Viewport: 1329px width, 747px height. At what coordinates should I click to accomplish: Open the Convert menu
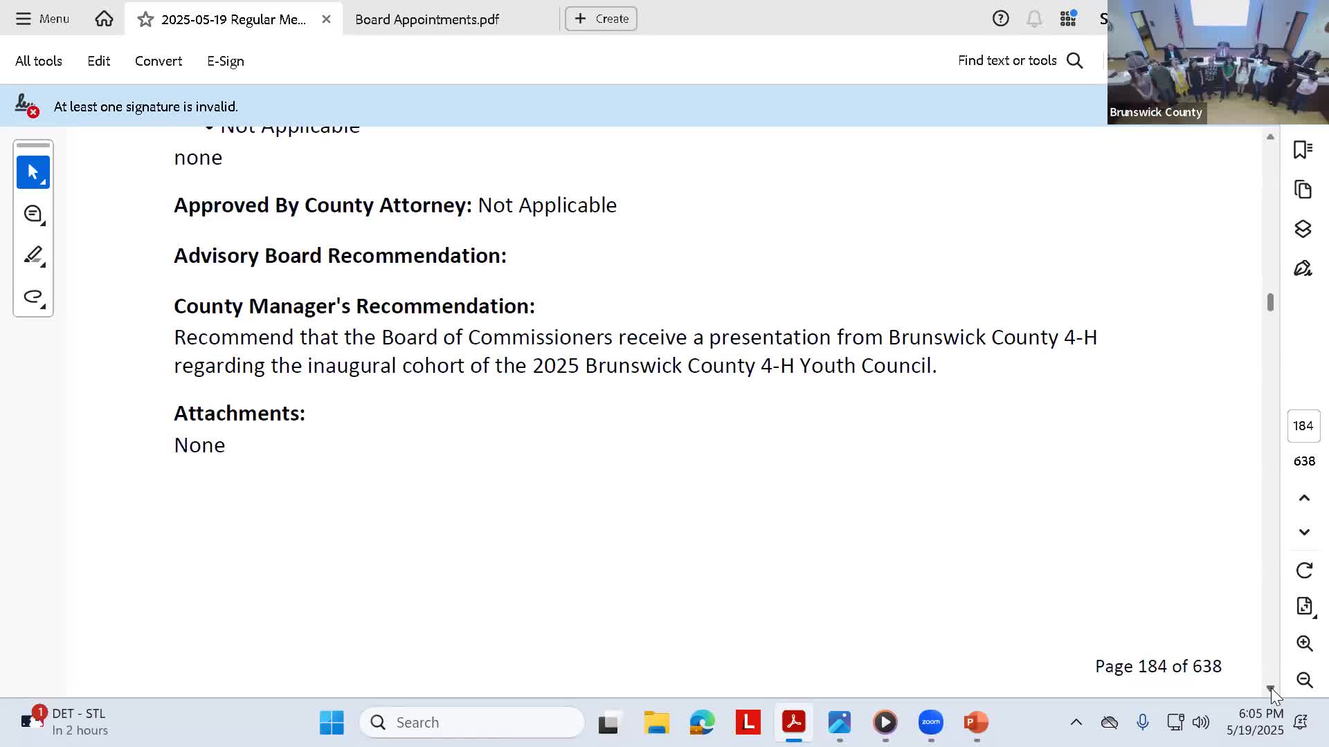(x=159, y=61)
